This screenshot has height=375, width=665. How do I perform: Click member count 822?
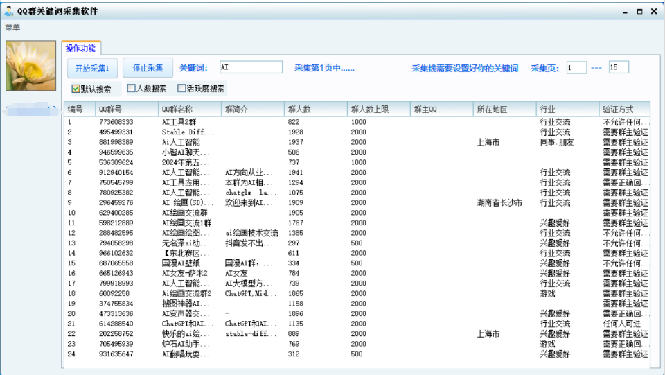294,122
